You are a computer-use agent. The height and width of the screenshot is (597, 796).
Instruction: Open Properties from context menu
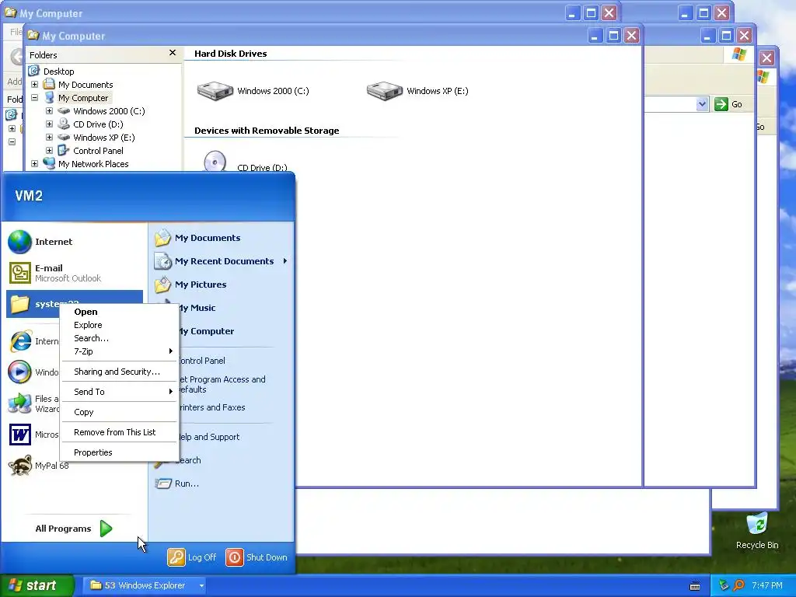(x=119, y=453)
